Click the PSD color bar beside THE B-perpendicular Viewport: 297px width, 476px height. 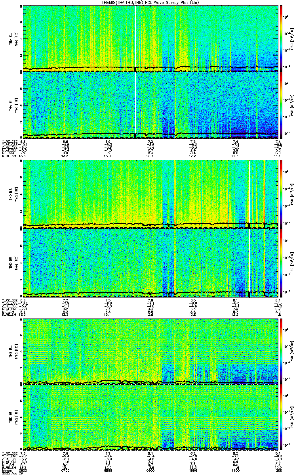click(282, 351)
